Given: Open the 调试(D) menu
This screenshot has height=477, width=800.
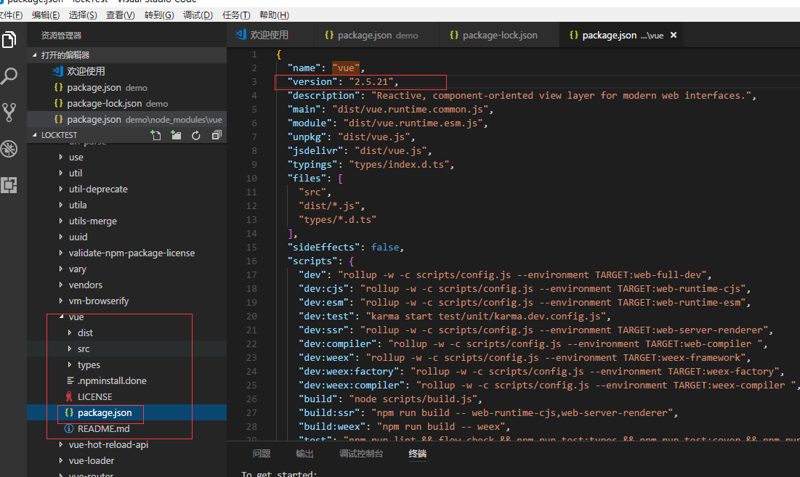Looking at the screenshot, I should point(198,15).
